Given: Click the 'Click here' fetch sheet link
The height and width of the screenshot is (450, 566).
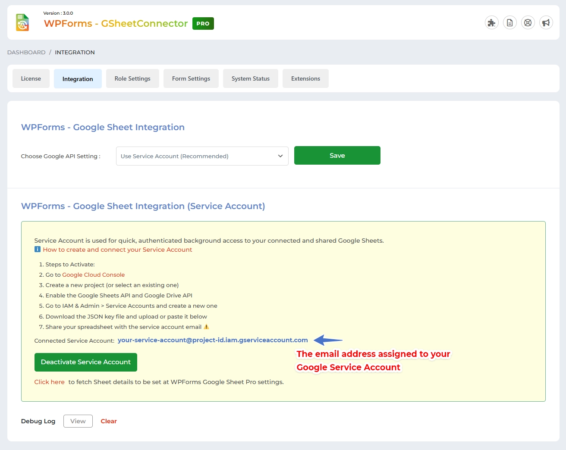Looking at the screenshot, I should pos(49,382).
